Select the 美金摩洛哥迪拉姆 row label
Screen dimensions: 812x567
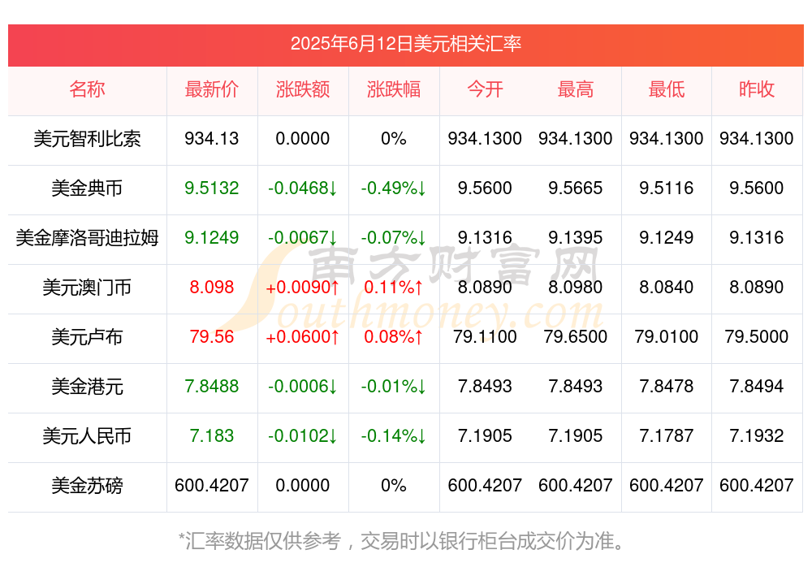tap(87, 238)
